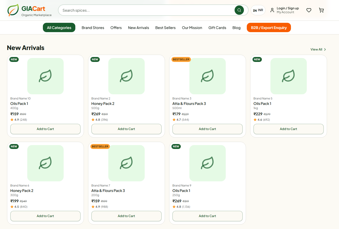Click Login / Sign up
The image size is (339, 229).
click(x=288, y=8)
